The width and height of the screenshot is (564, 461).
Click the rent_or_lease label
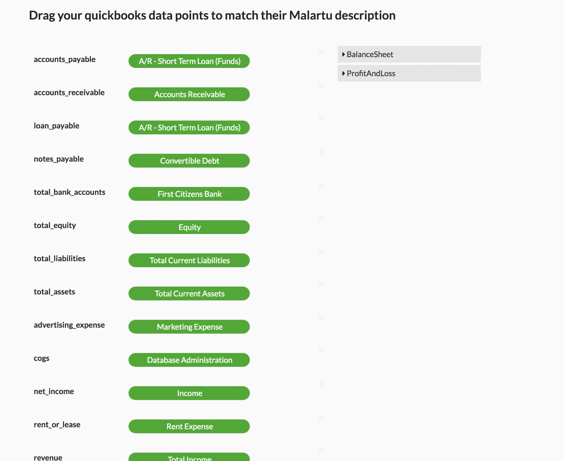[x=57, y=425]
